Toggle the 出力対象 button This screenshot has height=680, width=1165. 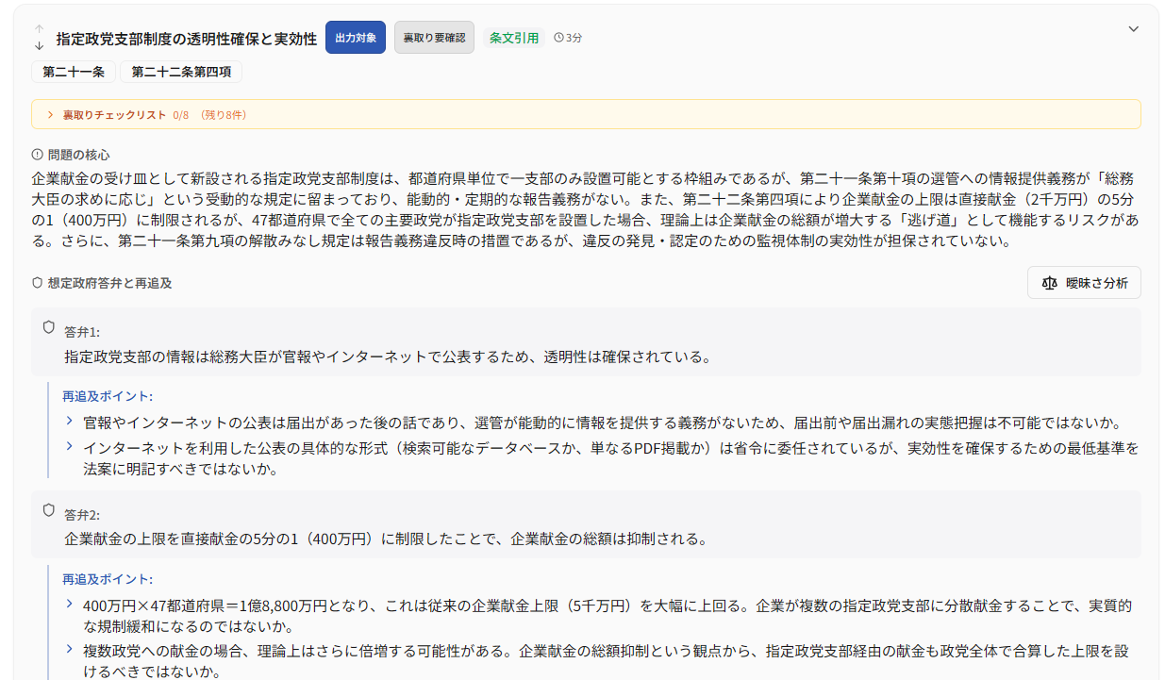[356, 38]
